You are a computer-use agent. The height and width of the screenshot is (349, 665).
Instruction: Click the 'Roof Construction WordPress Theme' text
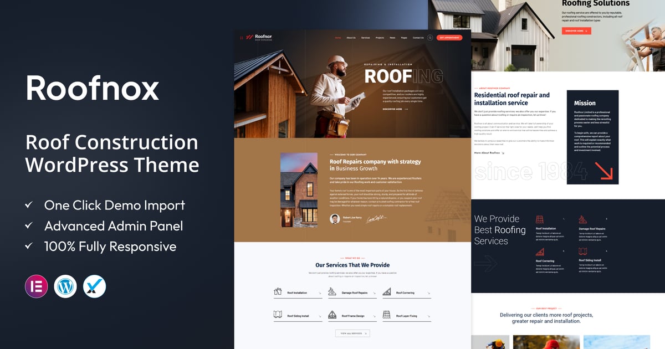coord(112,153)
